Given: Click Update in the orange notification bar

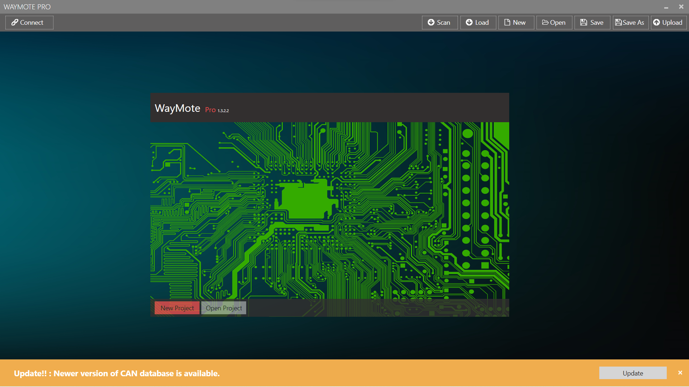Looking at the screenshot, I should click(x=633, y=373).
